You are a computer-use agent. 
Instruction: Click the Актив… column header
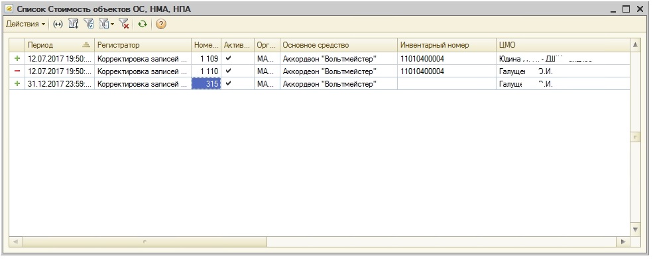pos(237,45)
